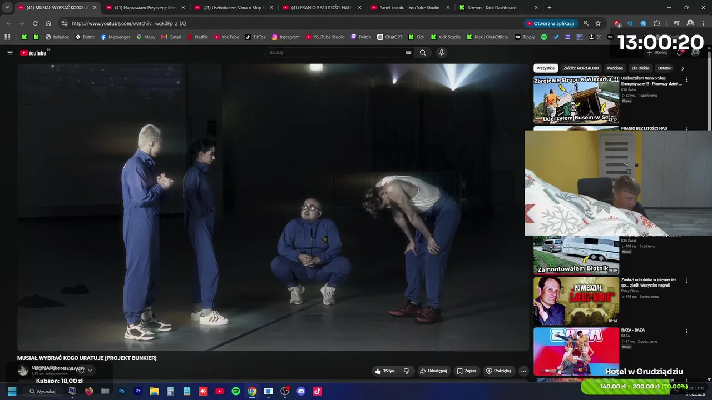
Task: Click Otwórz w aplikacji button
Action: click(550, 23)
